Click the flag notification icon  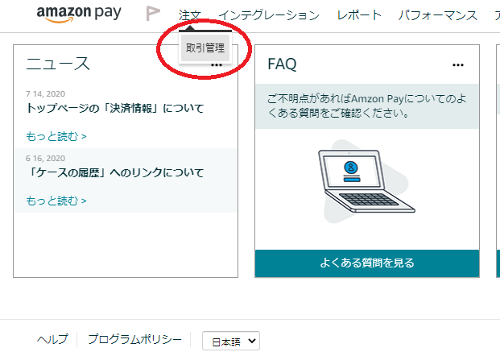[x=152, y=14]
